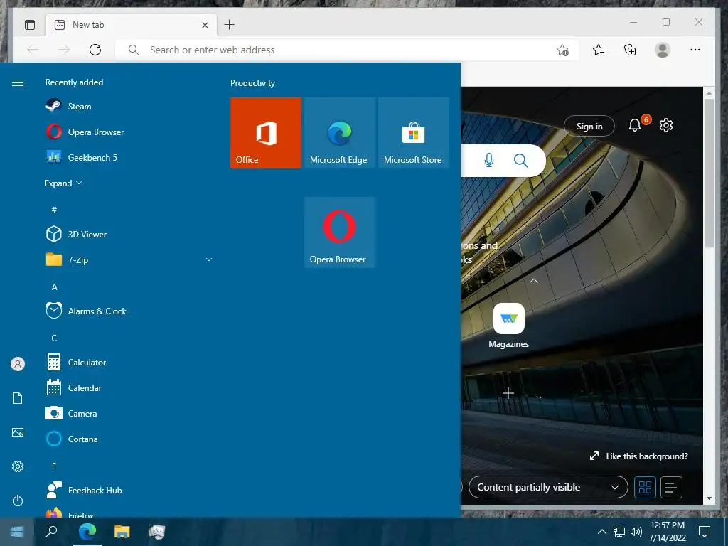Refresh the page in Edge

click(x=95, y=50)
